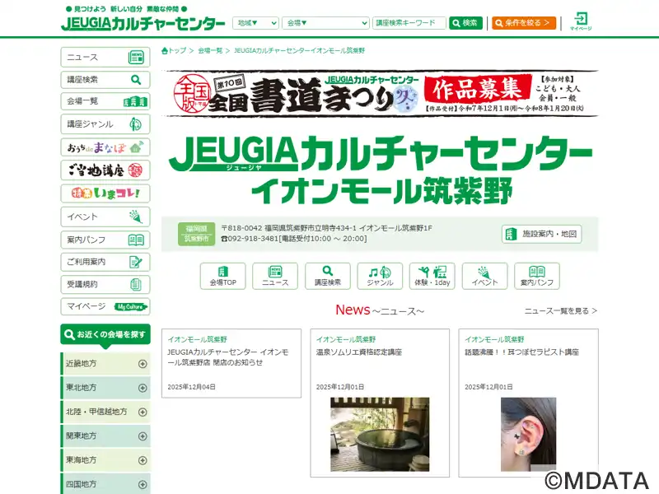Image resolution: width=659 pixels, height=494 pixels.
Task: Open マイページ in the left sidebar
Action: click(x=105, y=306)
